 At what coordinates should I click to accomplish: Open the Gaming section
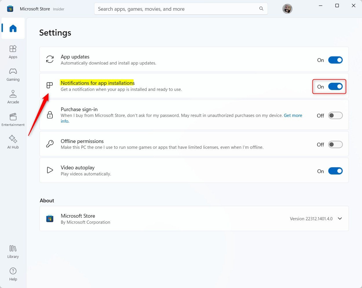[13, 74]
